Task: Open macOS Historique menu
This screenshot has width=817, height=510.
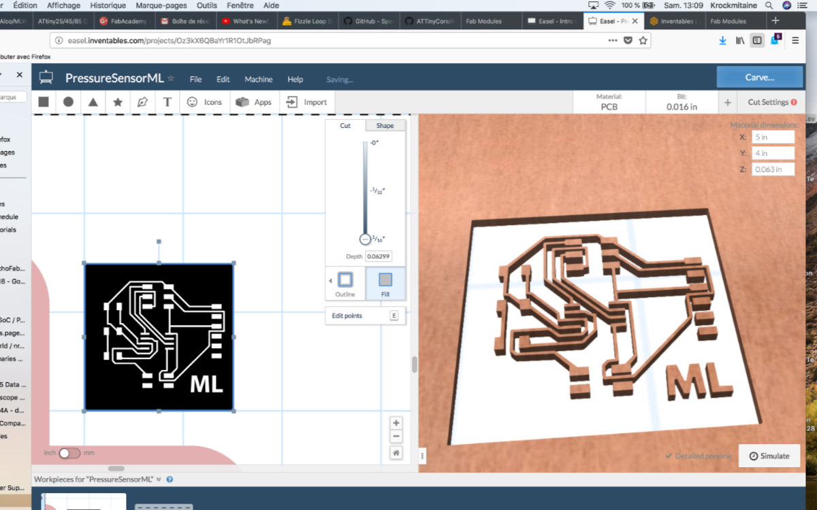Action: (108, 5)
